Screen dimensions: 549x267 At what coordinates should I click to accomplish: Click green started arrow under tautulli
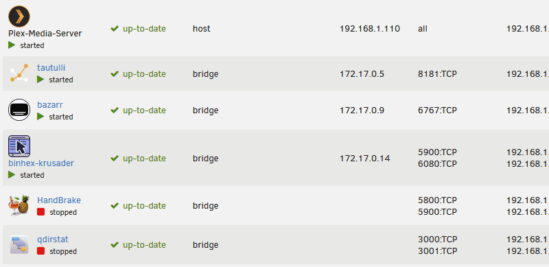(x=40, y=80)
